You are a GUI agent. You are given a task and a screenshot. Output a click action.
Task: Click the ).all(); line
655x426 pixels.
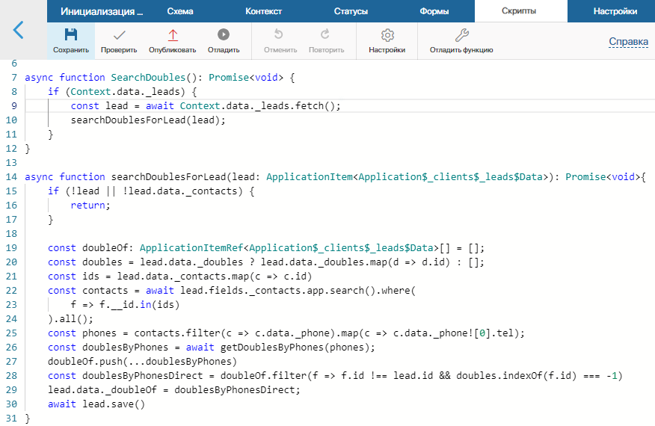70,318
